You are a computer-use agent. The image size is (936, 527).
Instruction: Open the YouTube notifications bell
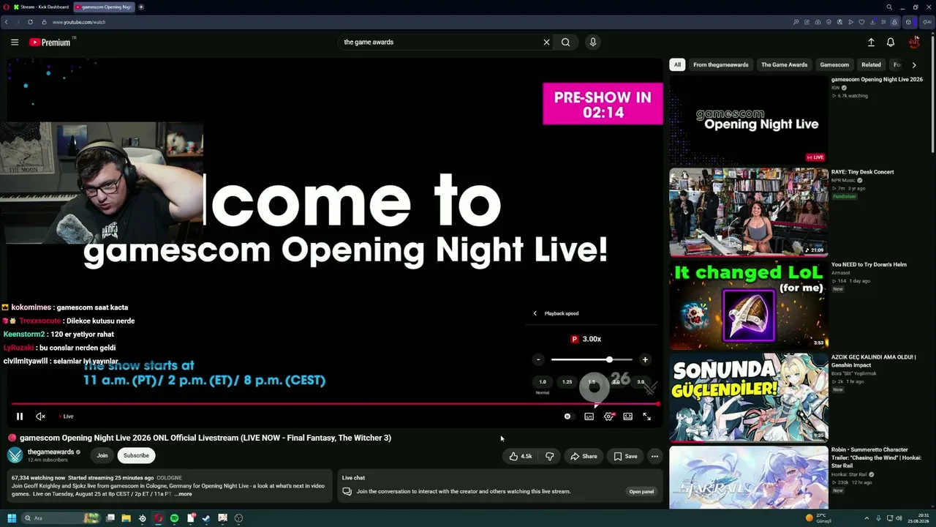(x=891, y=42)
